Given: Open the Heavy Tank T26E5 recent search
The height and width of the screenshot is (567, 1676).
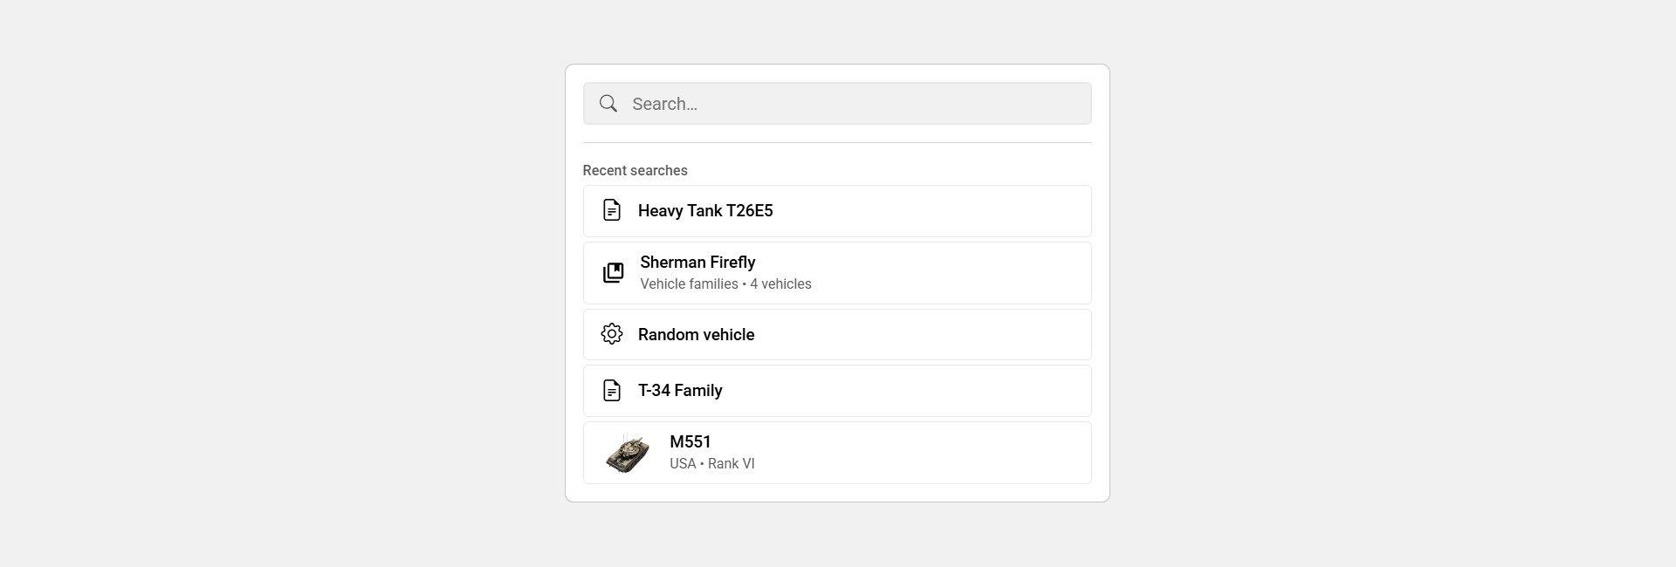Looking at the screenshot, I should (x=705, y=210).
